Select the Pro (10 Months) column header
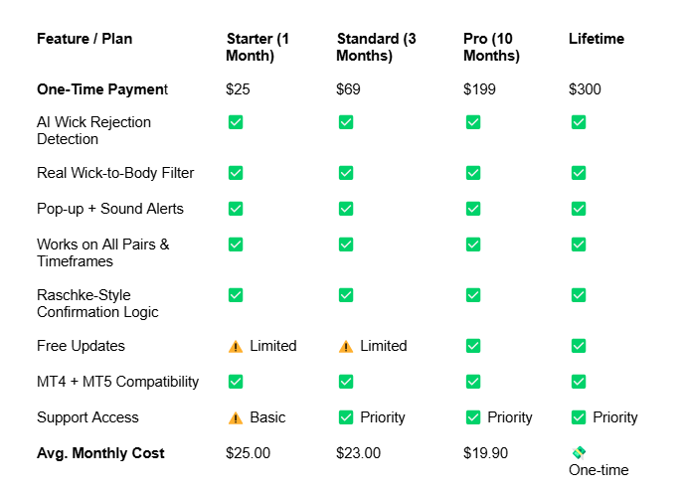 [x=491, y=47]
